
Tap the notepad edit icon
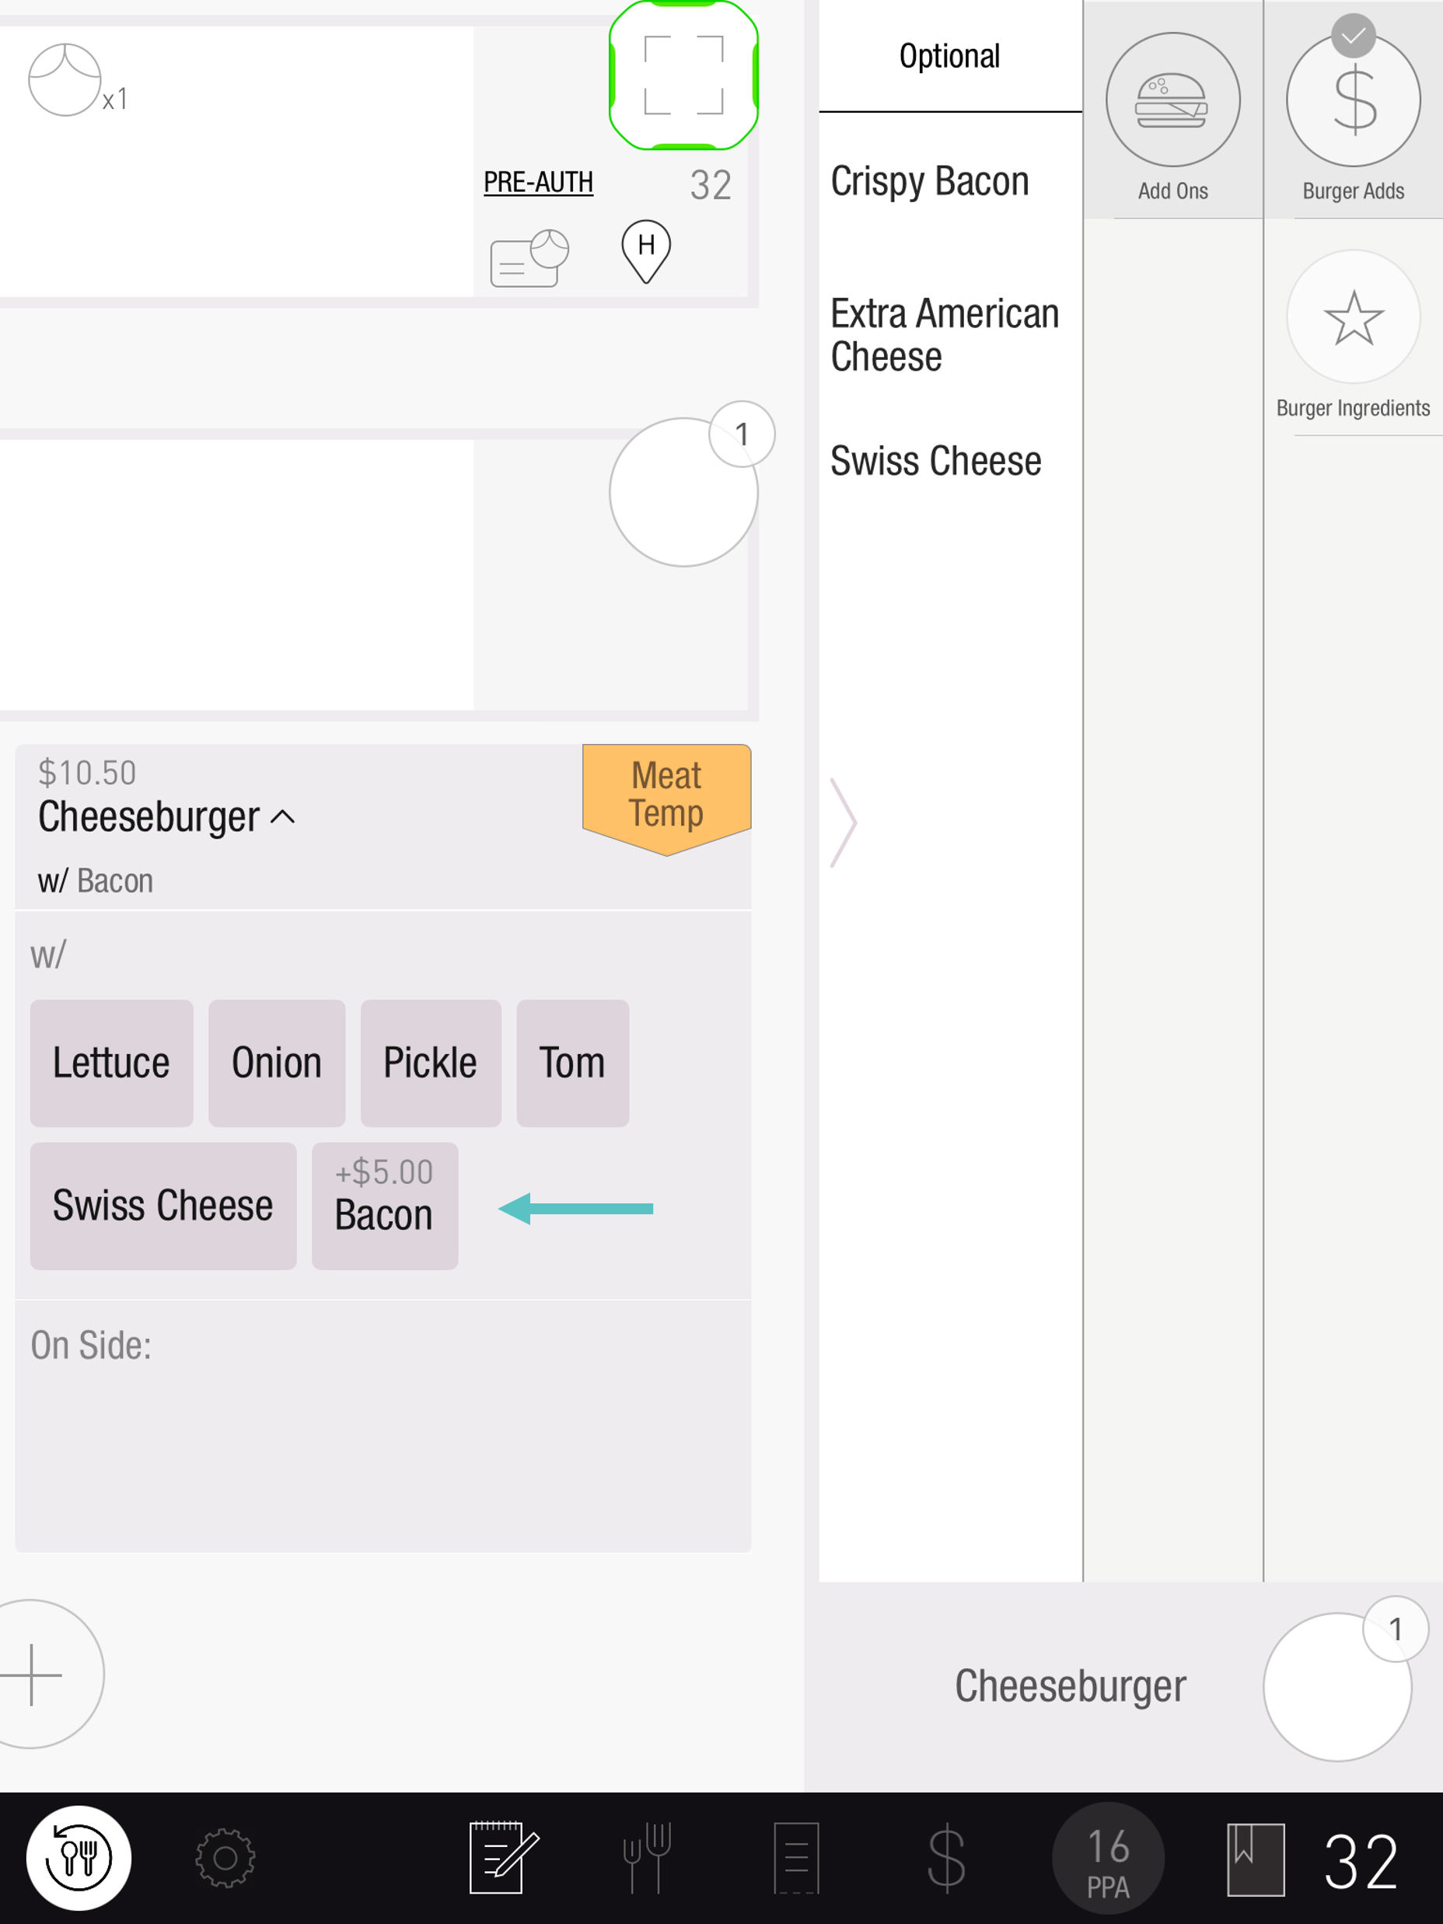point(503,1857)
